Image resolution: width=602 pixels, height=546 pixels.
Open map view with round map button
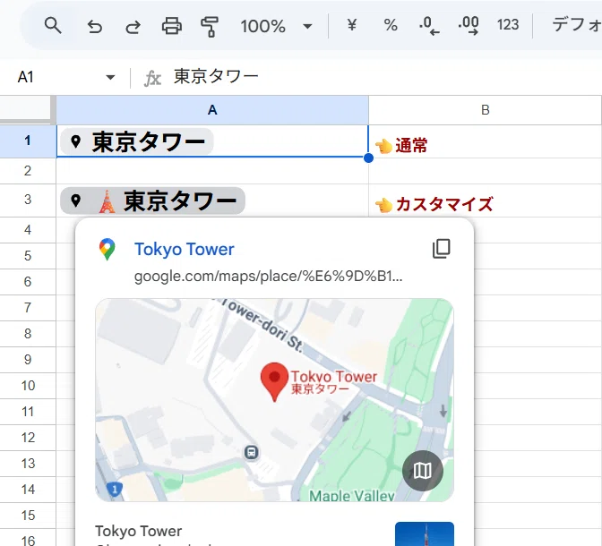(423, 471)
